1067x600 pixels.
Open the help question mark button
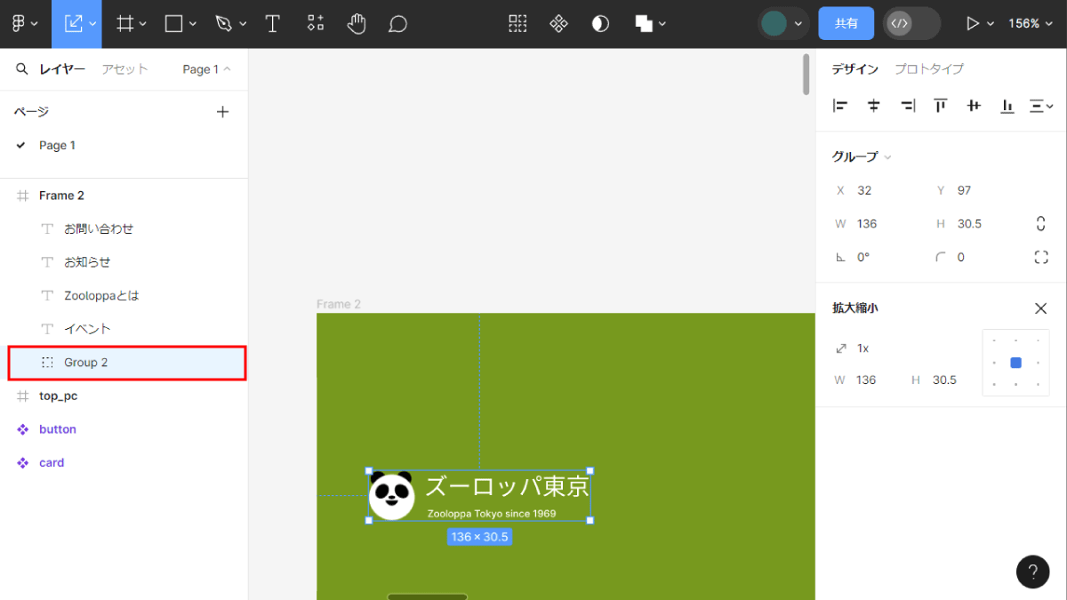click(x=1032, y=572)
